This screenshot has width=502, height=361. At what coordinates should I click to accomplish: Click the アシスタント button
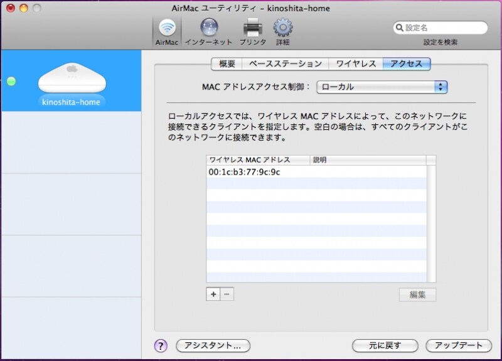coord(213,345)
